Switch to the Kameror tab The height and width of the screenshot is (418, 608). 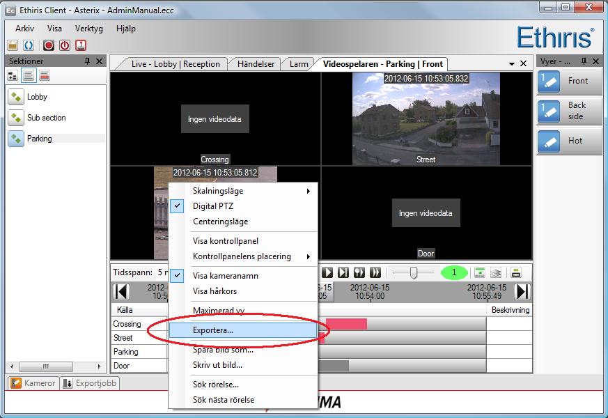coord(33,383)
